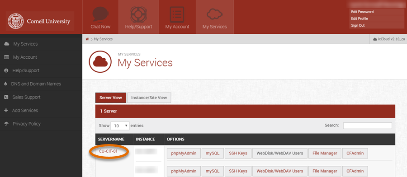Image resolution: width=407 pixels, height=177 pixels.
Task: Click mySQL button in first row
Action: point(213,153)
